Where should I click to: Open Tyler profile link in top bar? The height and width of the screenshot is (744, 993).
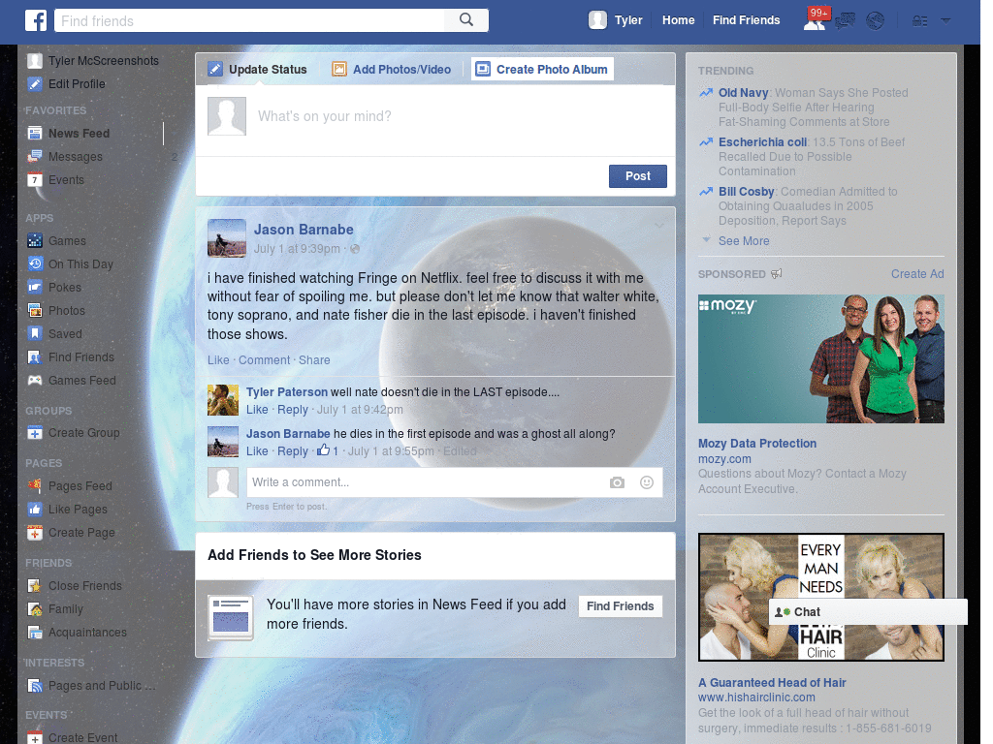pos(628,20)
